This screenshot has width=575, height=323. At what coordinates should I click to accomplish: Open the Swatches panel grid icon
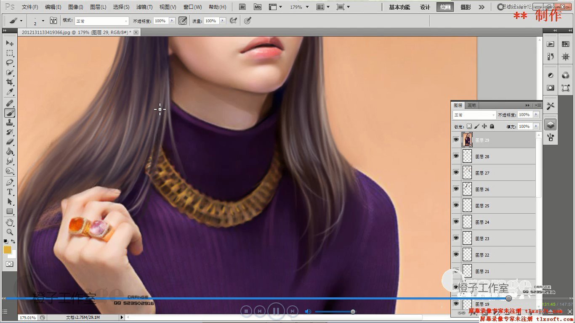pos(565,44)
